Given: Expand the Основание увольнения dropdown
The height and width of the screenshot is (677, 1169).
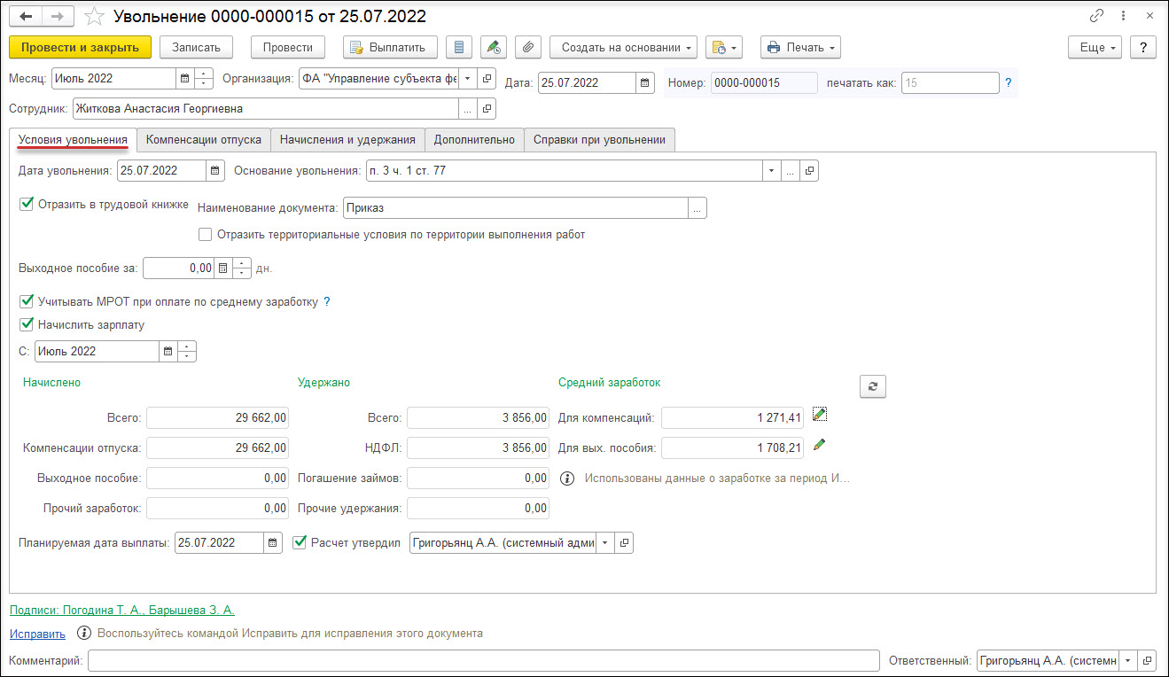Looking at the screenshot, I should click(772, 170).
